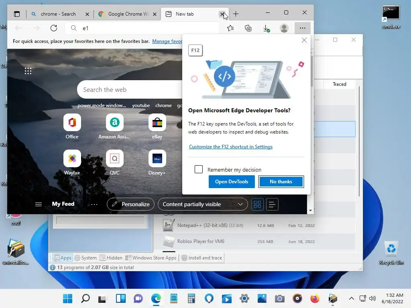Click the Open DevTools button
Image resolution: width=411 pixels, height=308 pixels.
[232, 182]
